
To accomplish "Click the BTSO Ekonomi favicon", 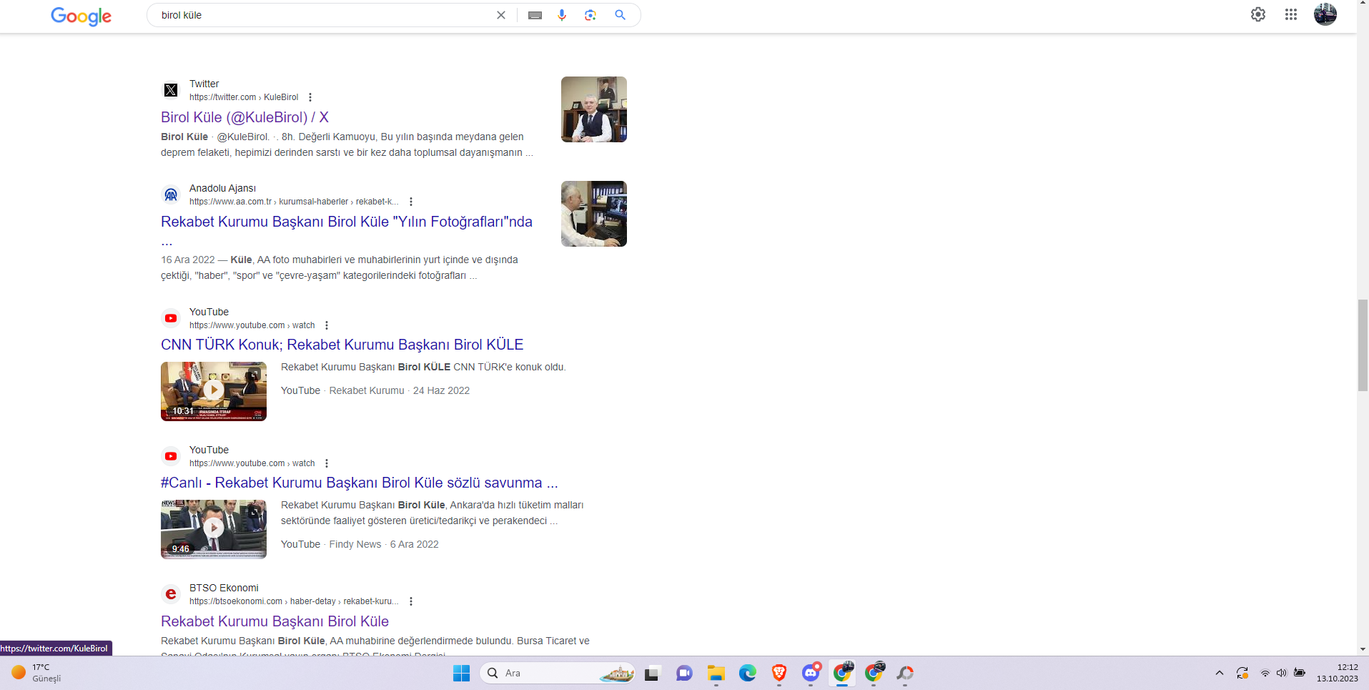I will (x=171, y=594).
